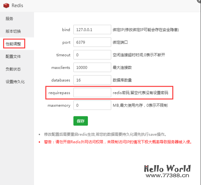Viewport: 201px width, 185px height.
Task: Edit the maxclients input field
Action: (x=92, y=67)
